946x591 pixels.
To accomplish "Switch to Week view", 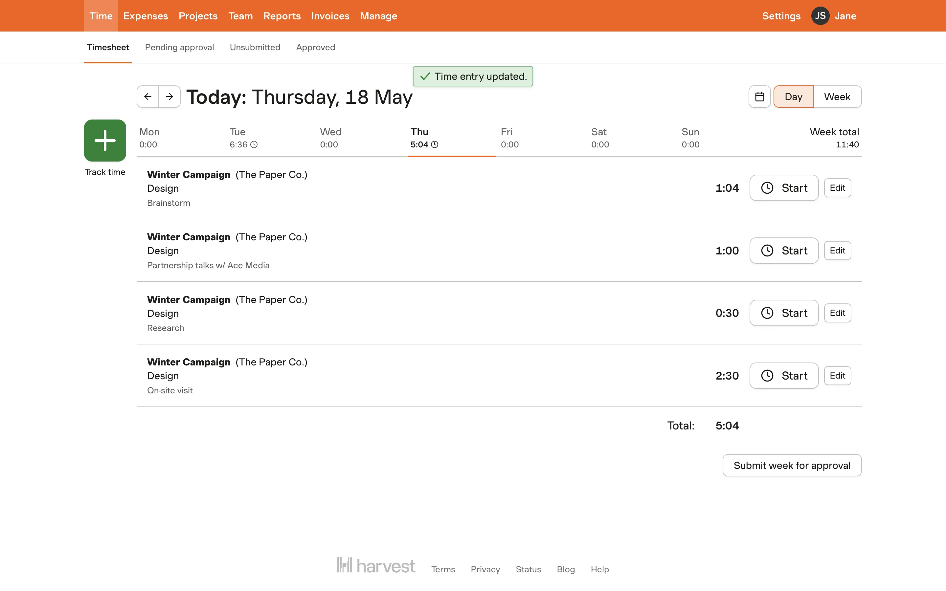I will click(837, 97).
